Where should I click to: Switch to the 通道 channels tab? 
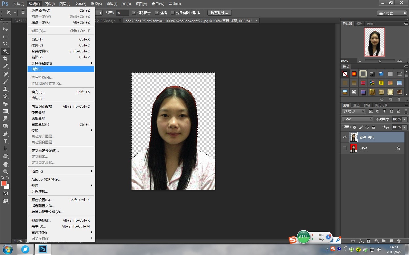356,105
